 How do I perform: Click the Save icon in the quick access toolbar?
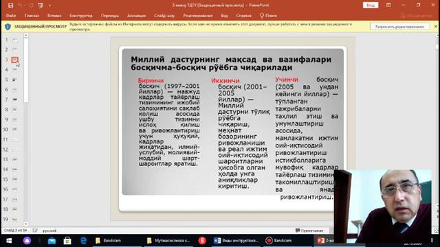click(10, 5)
